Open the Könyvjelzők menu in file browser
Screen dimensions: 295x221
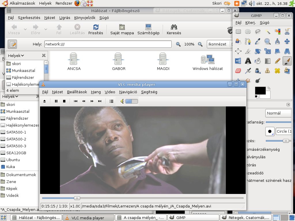coord(85,18)
